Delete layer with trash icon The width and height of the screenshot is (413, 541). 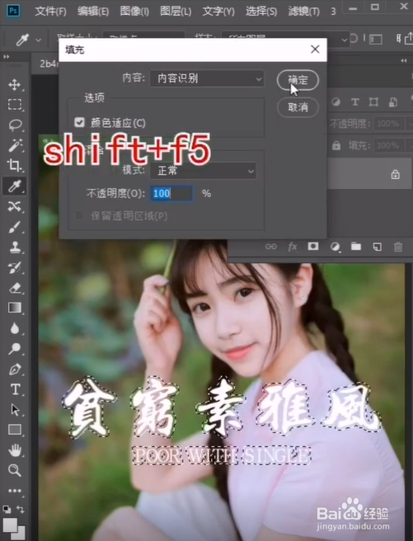398,247
